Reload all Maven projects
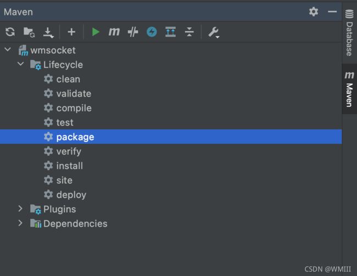The width and height of the screenshot is (357, 276). click(x=10, y=32)
